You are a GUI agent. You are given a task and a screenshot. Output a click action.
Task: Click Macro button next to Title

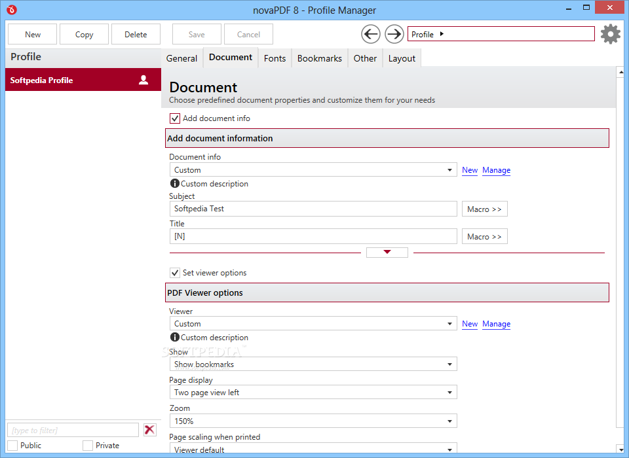[x=485, y=236]
